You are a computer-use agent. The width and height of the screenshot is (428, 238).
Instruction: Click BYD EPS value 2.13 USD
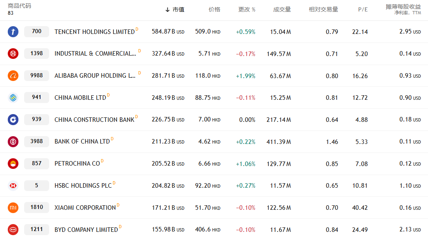click(410, 230)
